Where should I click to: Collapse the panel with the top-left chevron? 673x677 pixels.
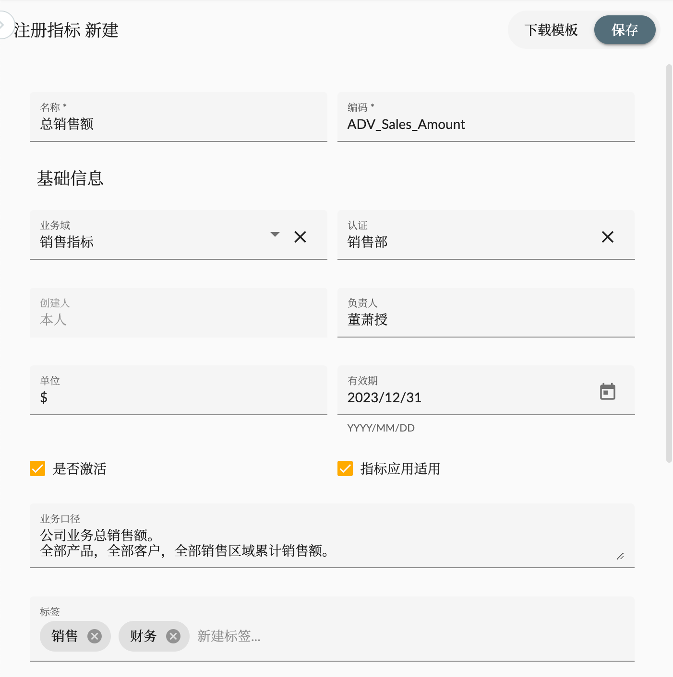click(x=4, y=24)
